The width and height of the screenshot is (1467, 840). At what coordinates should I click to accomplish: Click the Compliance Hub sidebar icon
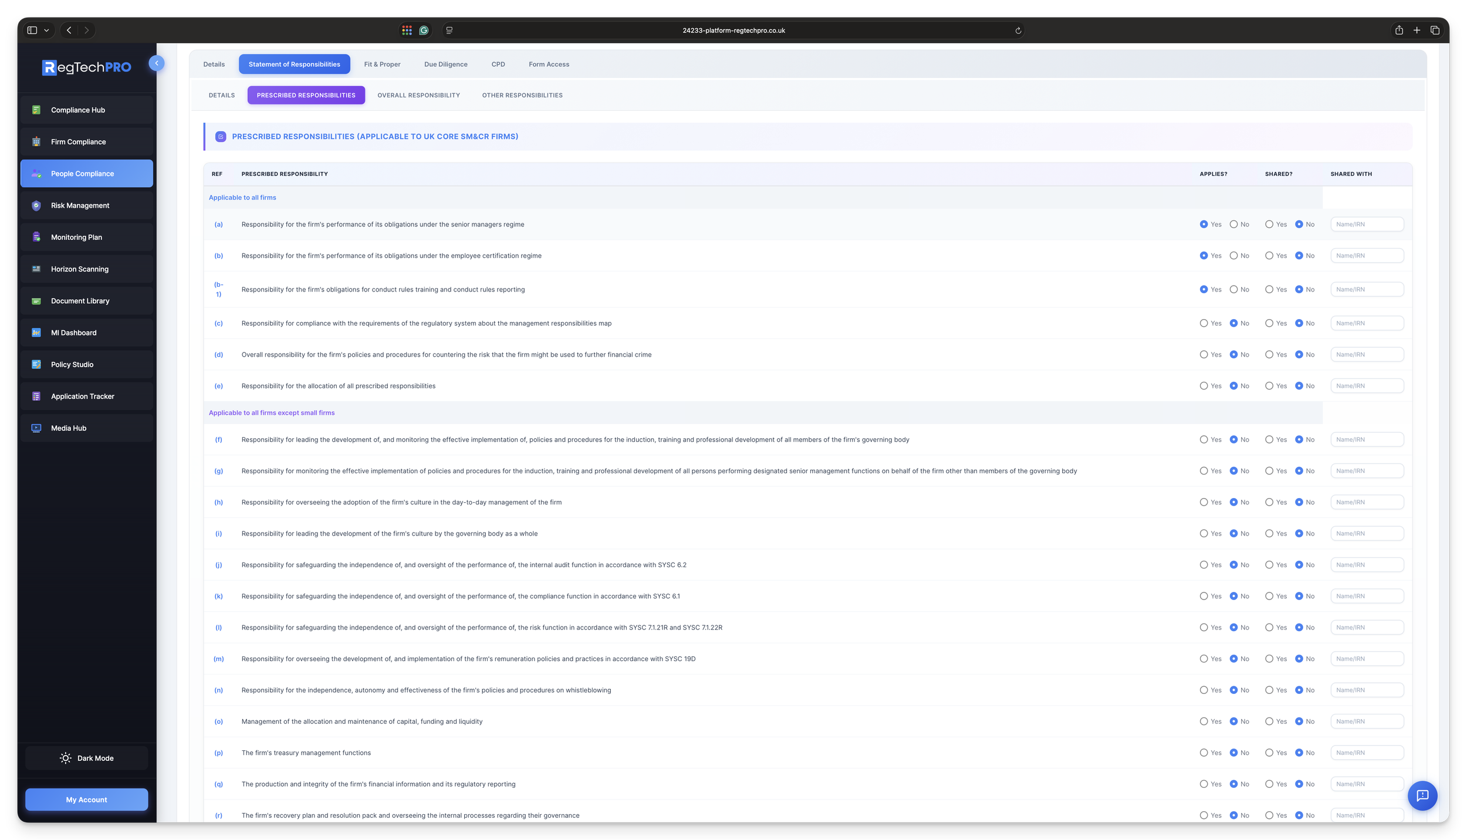point(36,110)
